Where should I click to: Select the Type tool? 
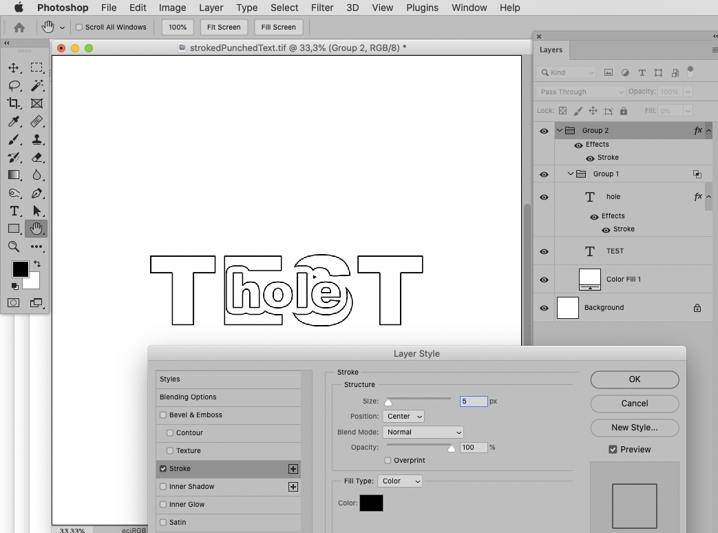(14, 210)
